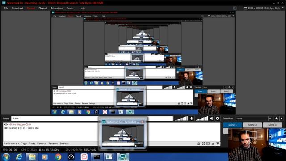Click the FPS 30 / 30 status readout
This screenshot has height=161, width=286.
[x=10, y=150]
